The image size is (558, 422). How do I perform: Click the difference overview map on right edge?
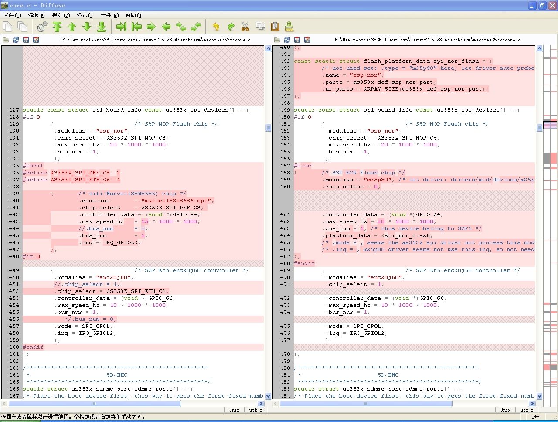pos(550,218)
